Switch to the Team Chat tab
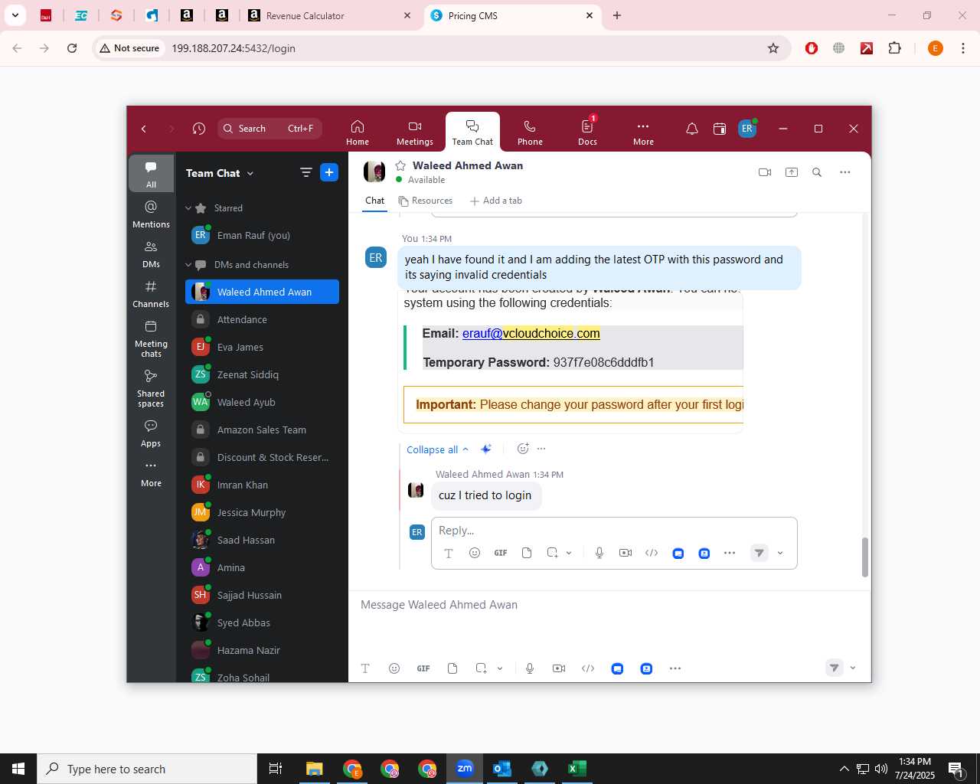The height and width of the screenshot is (784, 980). pos(472,132)
